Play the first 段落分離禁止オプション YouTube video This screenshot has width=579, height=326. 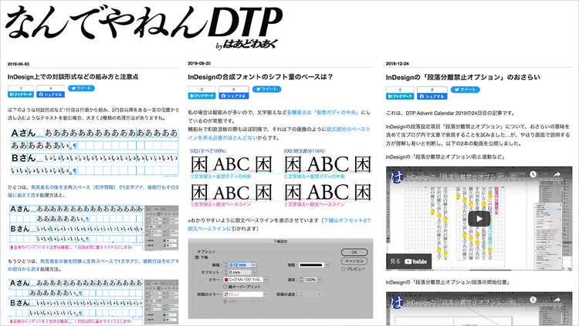pos(479,219)
